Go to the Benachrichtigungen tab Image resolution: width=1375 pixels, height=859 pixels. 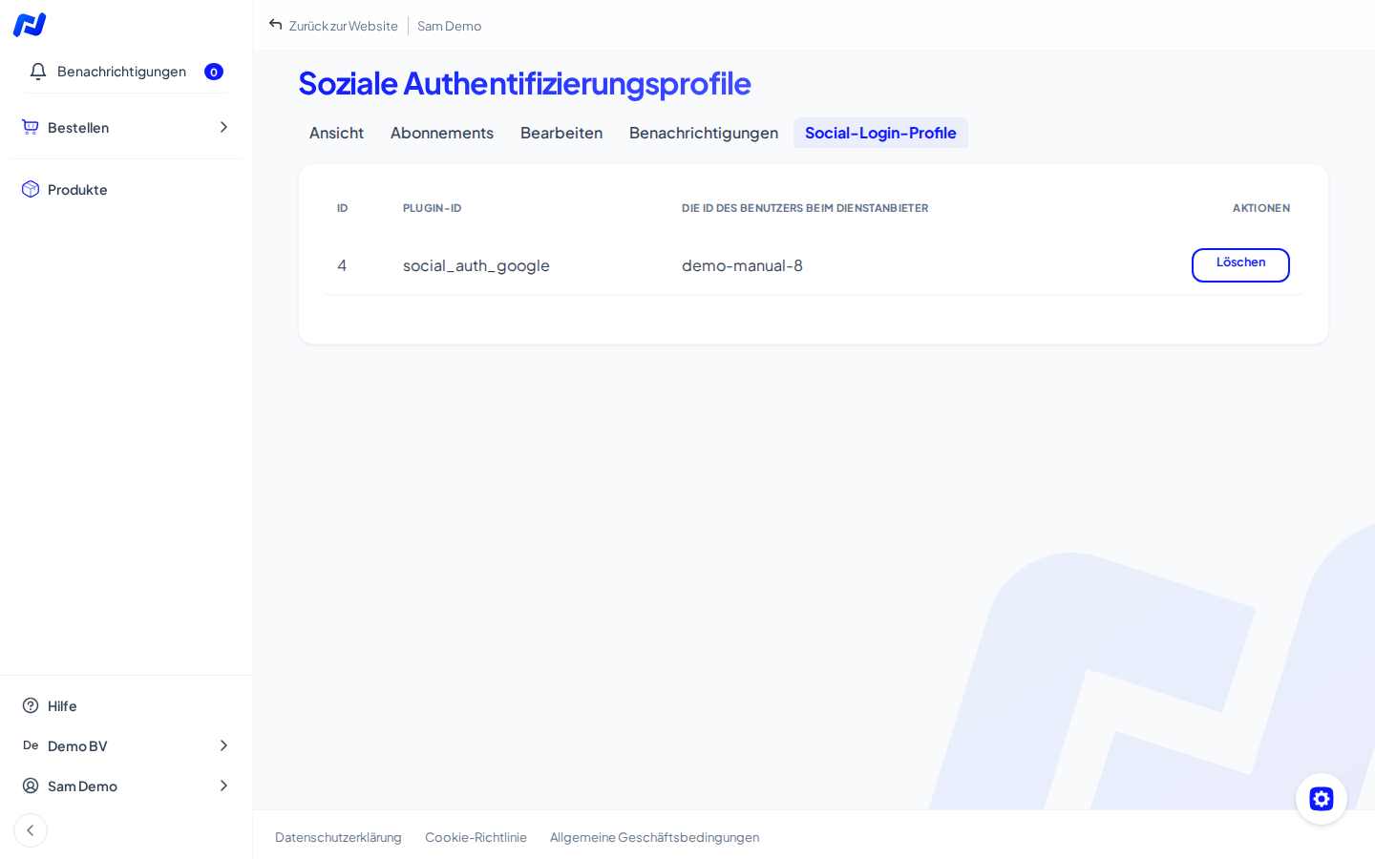tap(704, 133)
